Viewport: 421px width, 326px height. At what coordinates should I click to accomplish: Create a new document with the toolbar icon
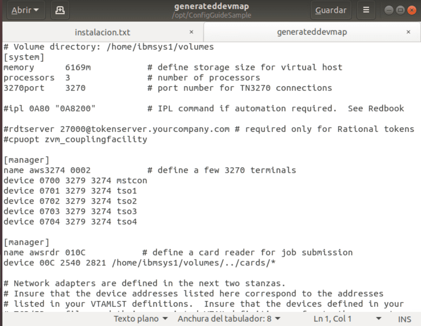tap(60, 10)
